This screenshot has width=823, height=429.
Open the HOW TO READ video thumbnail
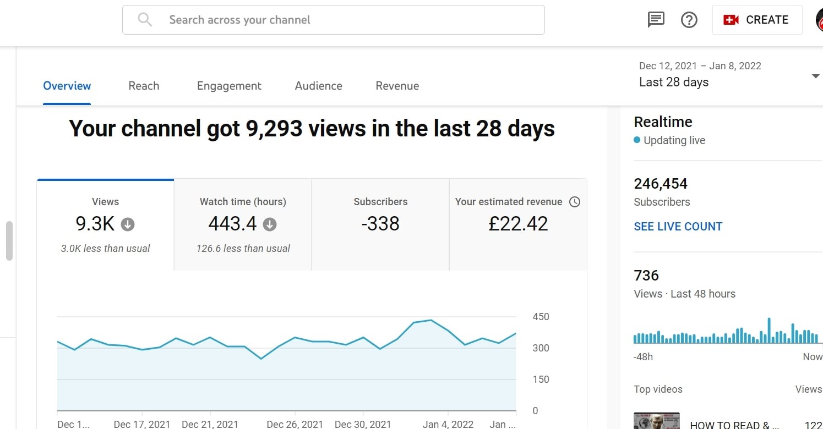(x=656, y=421)
